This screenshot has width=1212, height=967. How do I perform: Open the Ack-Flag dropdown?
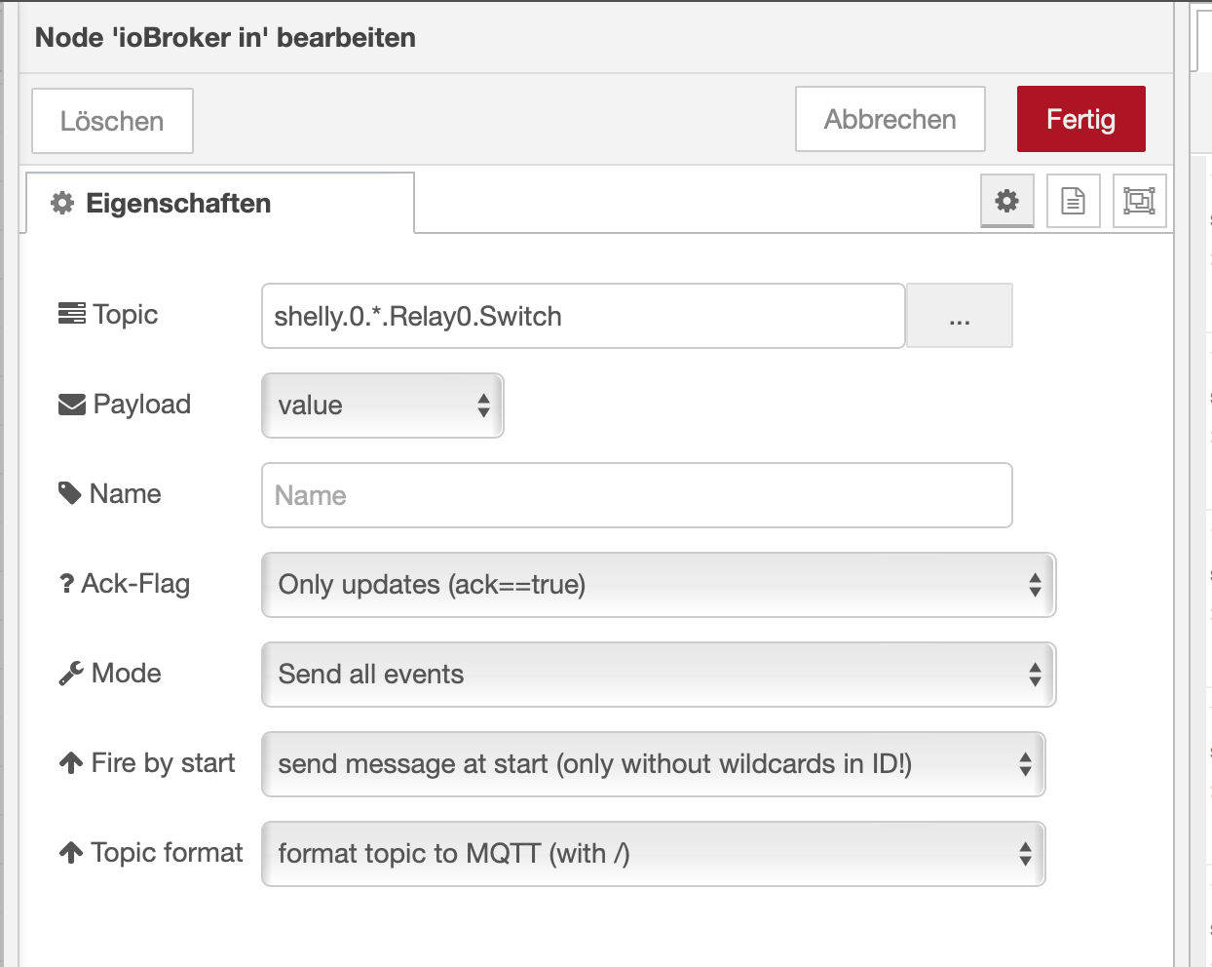point(658,585)
